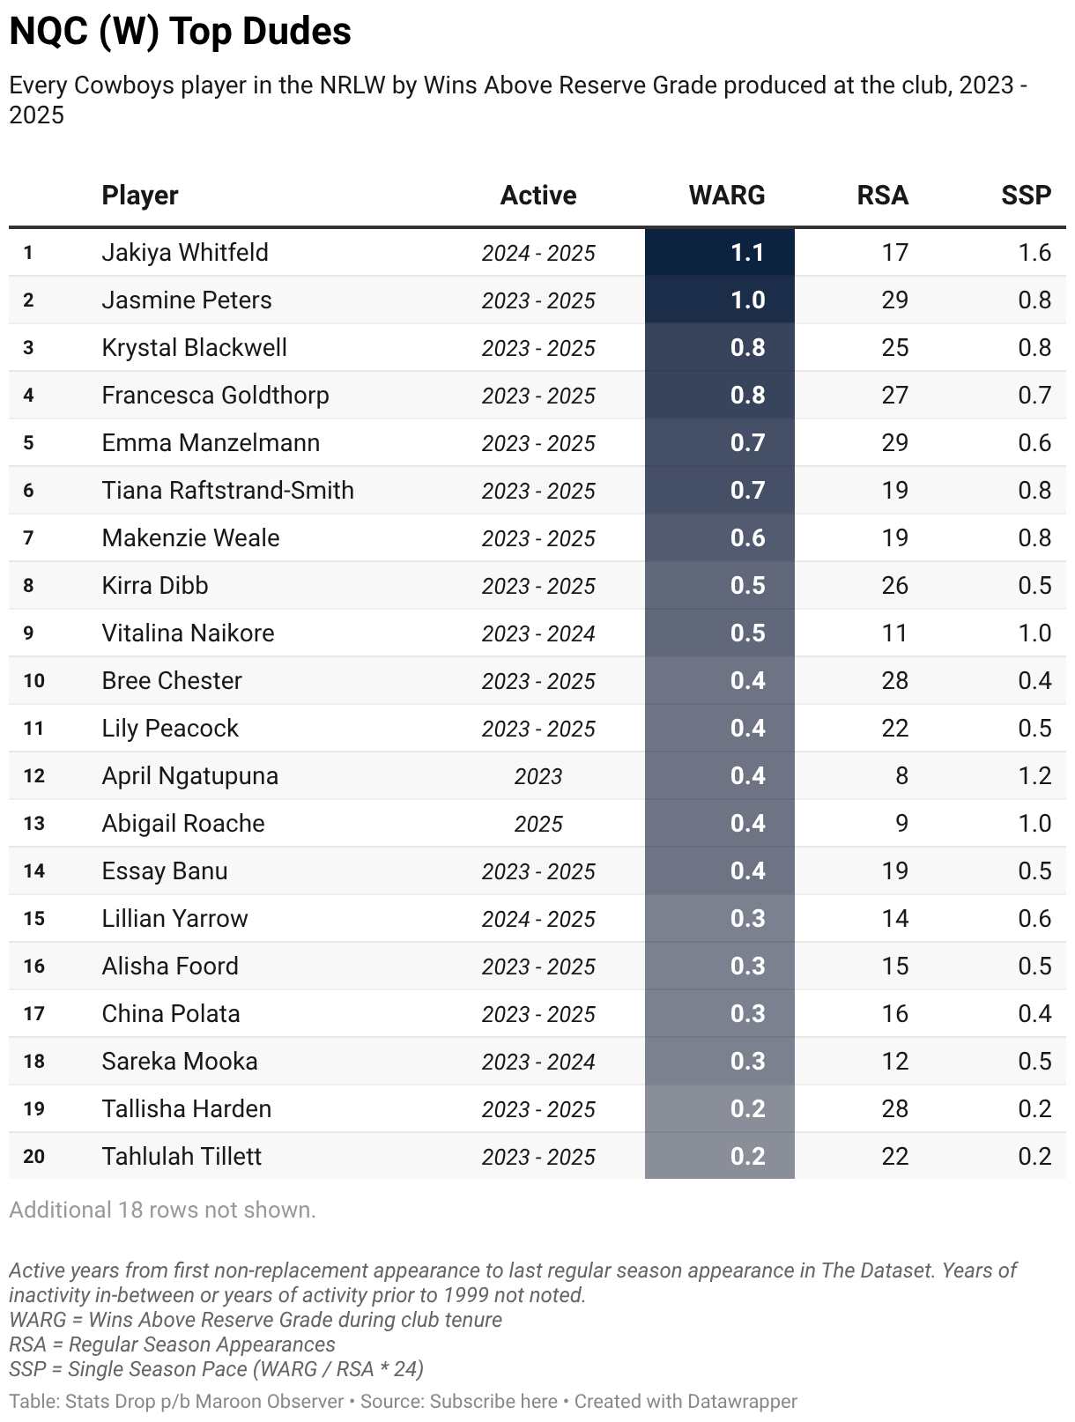Click Krystal Blackwell's SSP value
The image size is (1075, 1422).
pos(1035,348)
